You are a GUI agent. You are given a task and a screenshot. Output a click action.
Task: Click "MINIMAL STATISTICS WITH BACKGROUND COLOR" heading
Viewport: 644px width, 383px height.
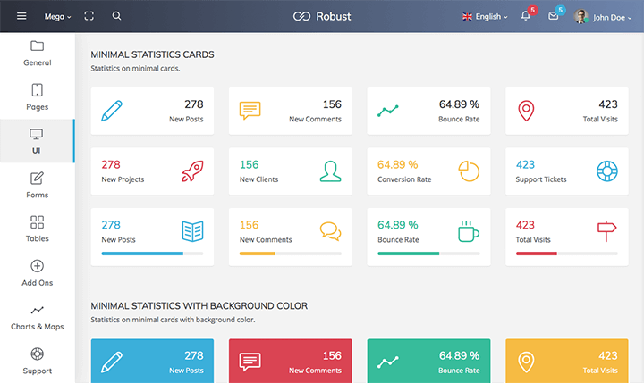point(199,306)
